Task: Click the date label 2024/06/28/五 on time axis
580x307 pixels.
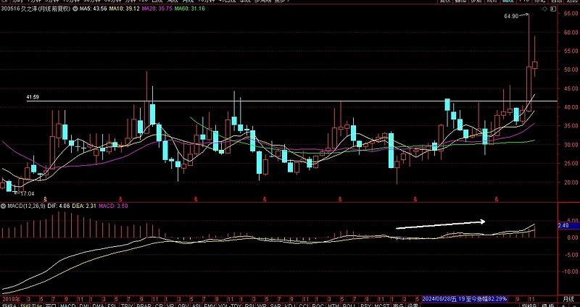Action: pos(438,298)
